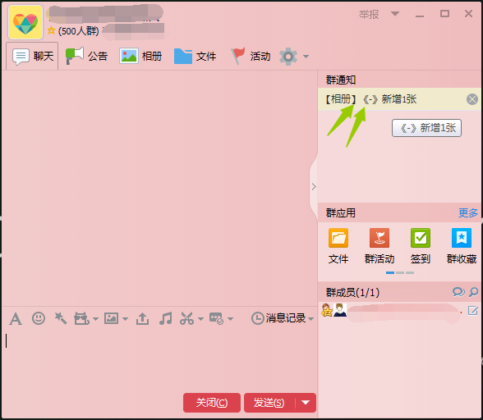Expand the screenshot options dropdown arrow
Viewport: 483px width, 420px height.
click(x=200, y=319)
